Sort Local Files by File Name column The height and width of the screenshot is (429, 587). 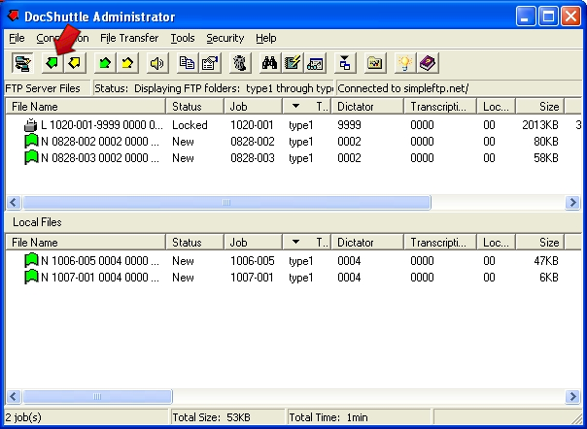86,243
